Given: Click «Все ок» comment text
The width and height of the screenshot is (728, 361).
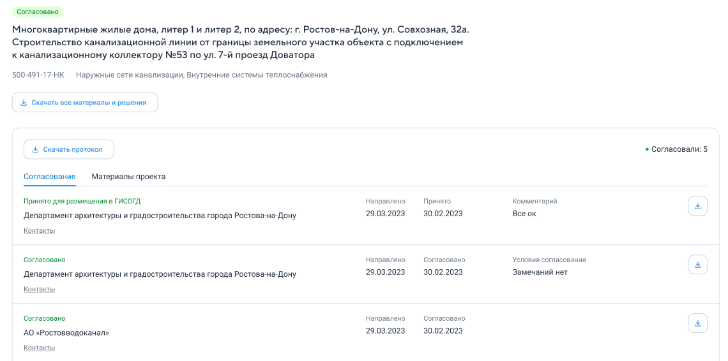Looking at the screenshot, I should [x=524, y=214].
